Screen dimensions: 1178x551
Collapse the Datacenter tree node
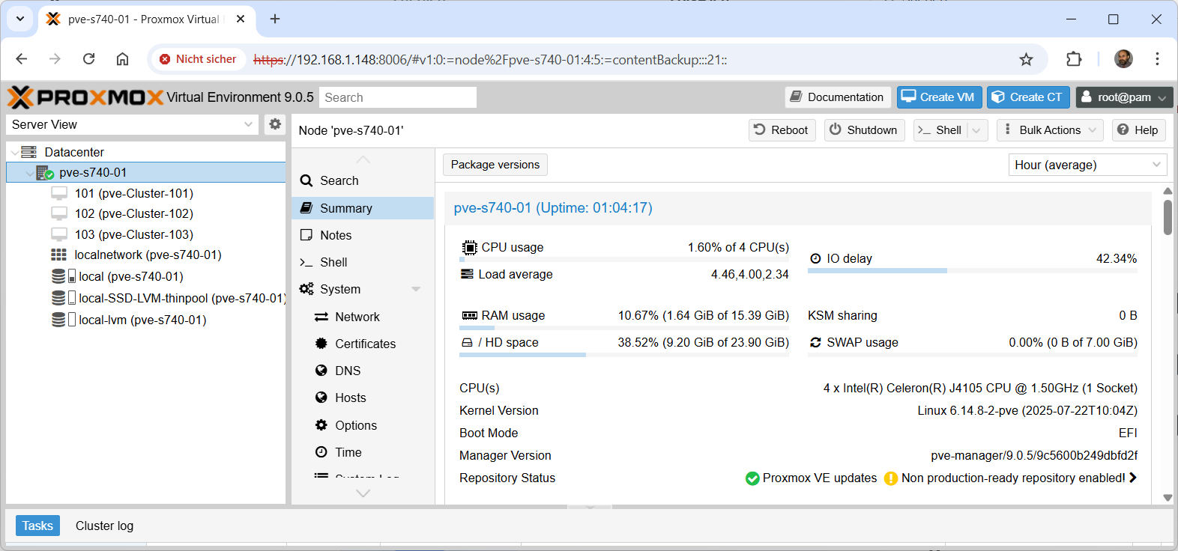14,152
